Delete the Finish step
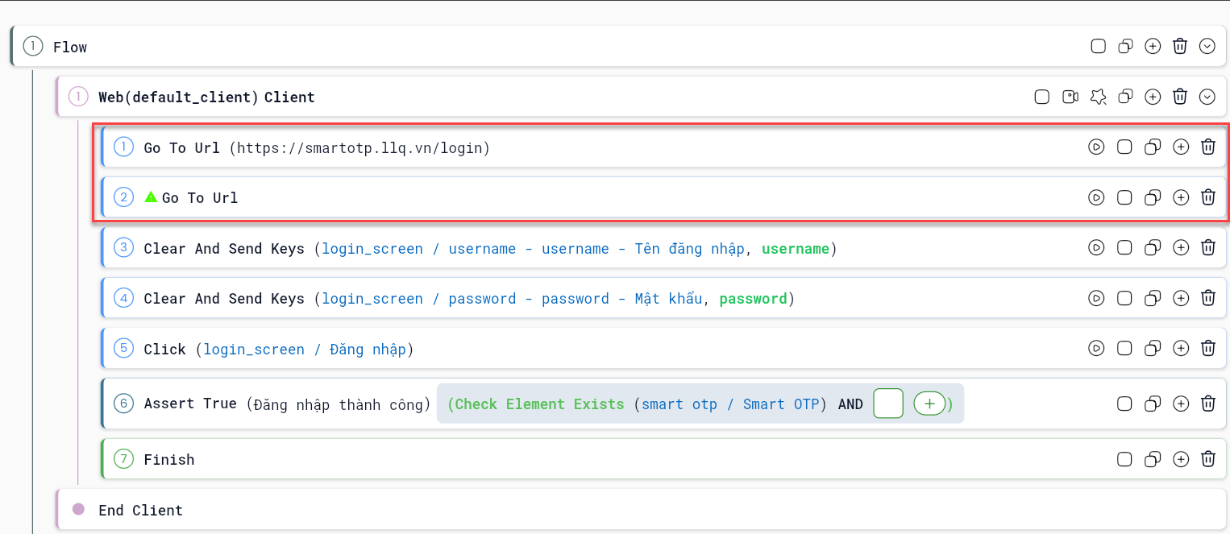 coord(1208,459)
